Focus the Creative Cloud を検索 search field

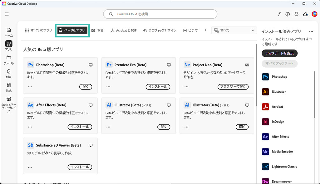[160, 14]
